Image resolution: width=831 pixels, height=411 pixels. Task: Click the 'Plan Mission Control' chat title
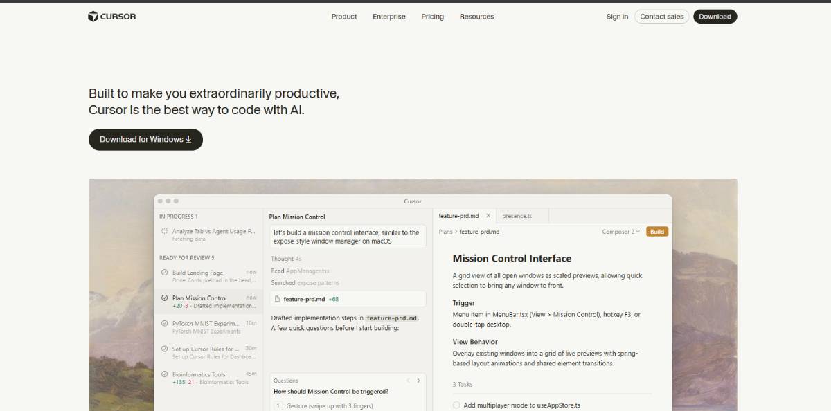pos(297,217)
